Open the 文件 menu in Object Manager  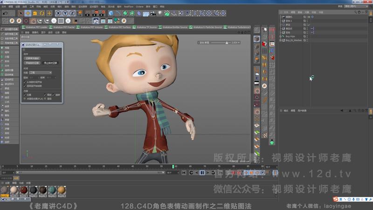pyautogui.click(x=286, y=12)
